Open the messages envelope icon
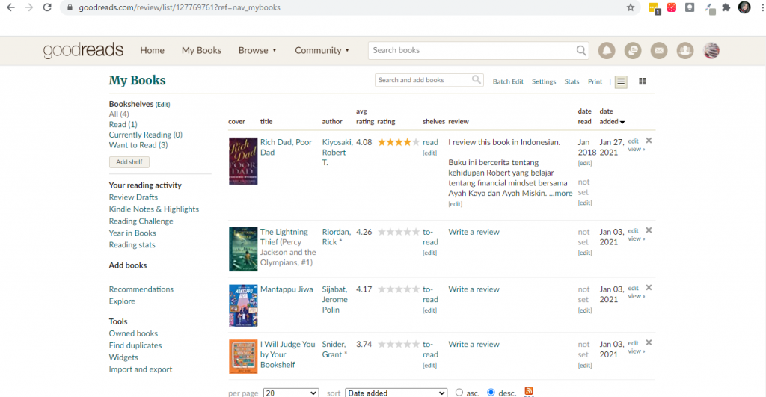The height and width of the screenshot is (397, 766). [x=658, y=50]
